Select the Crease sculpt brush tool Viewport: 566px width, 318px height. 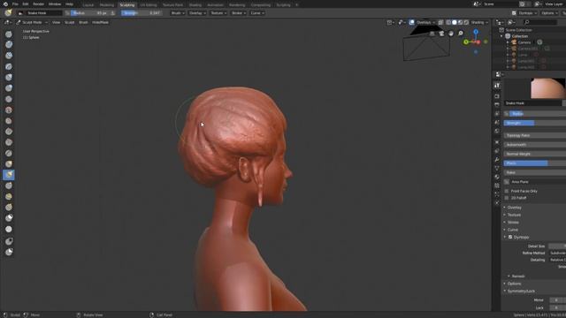tap(9, 99)
